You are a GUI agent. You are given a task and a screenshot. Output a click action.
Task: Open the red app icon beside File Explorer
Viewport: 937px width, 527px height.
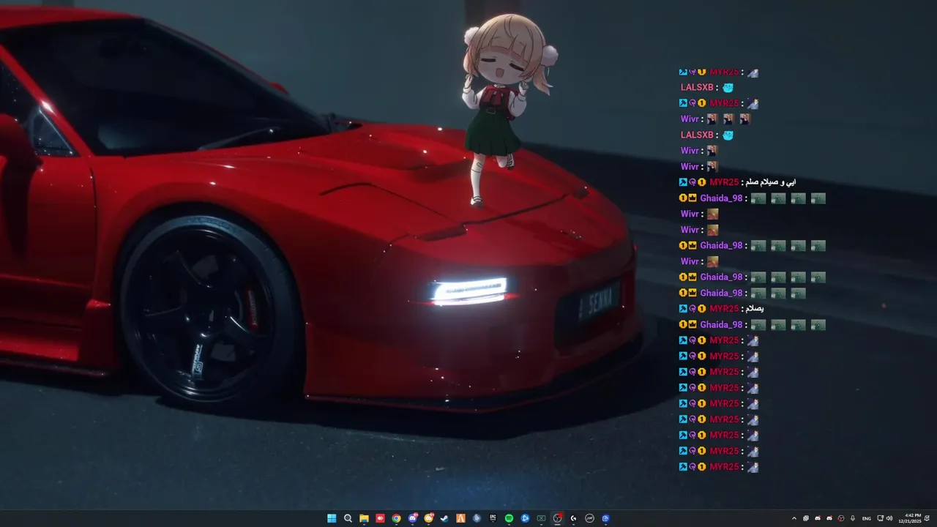point(380,518)
